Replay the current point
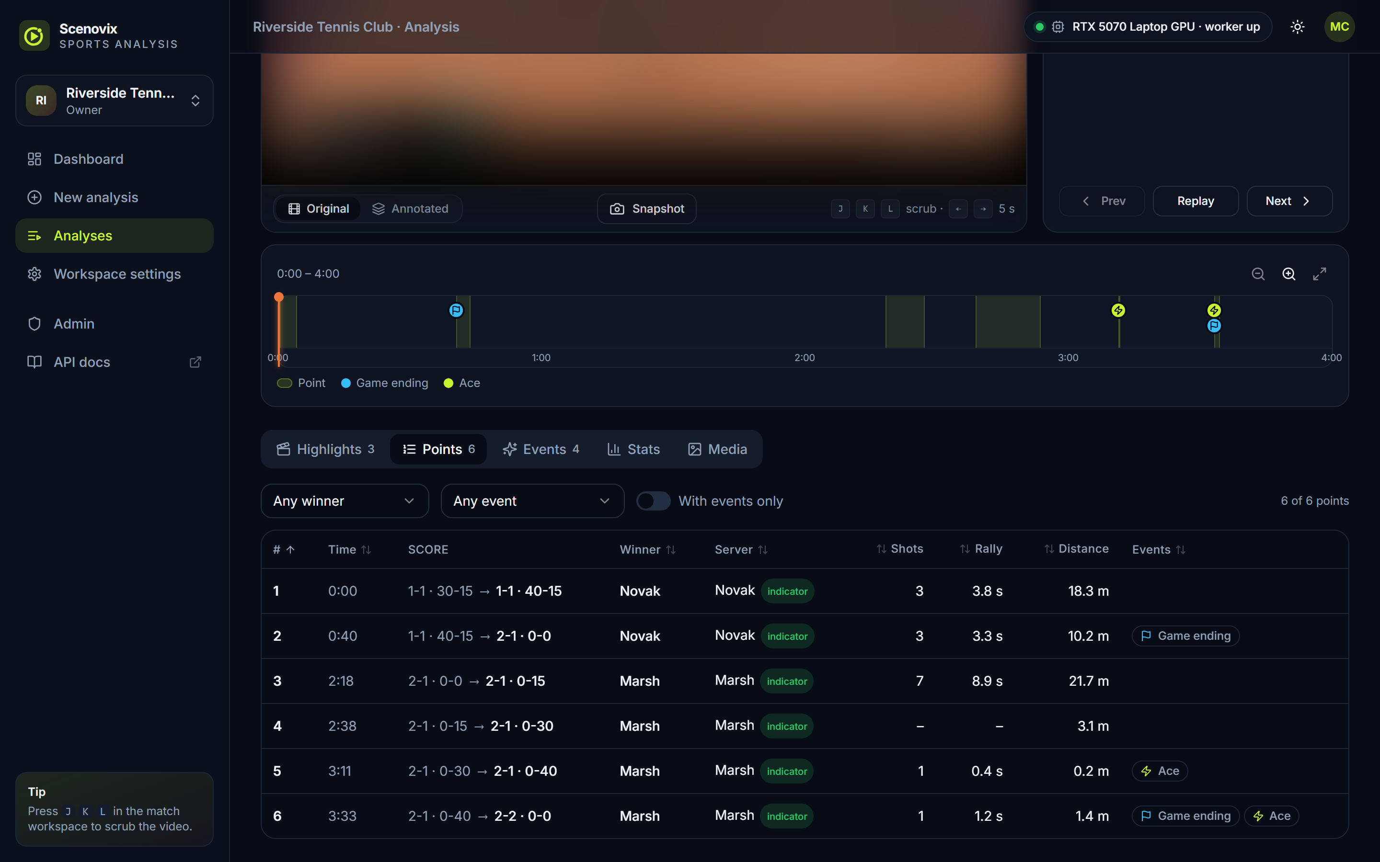1380x862 pixels. 1196,201
